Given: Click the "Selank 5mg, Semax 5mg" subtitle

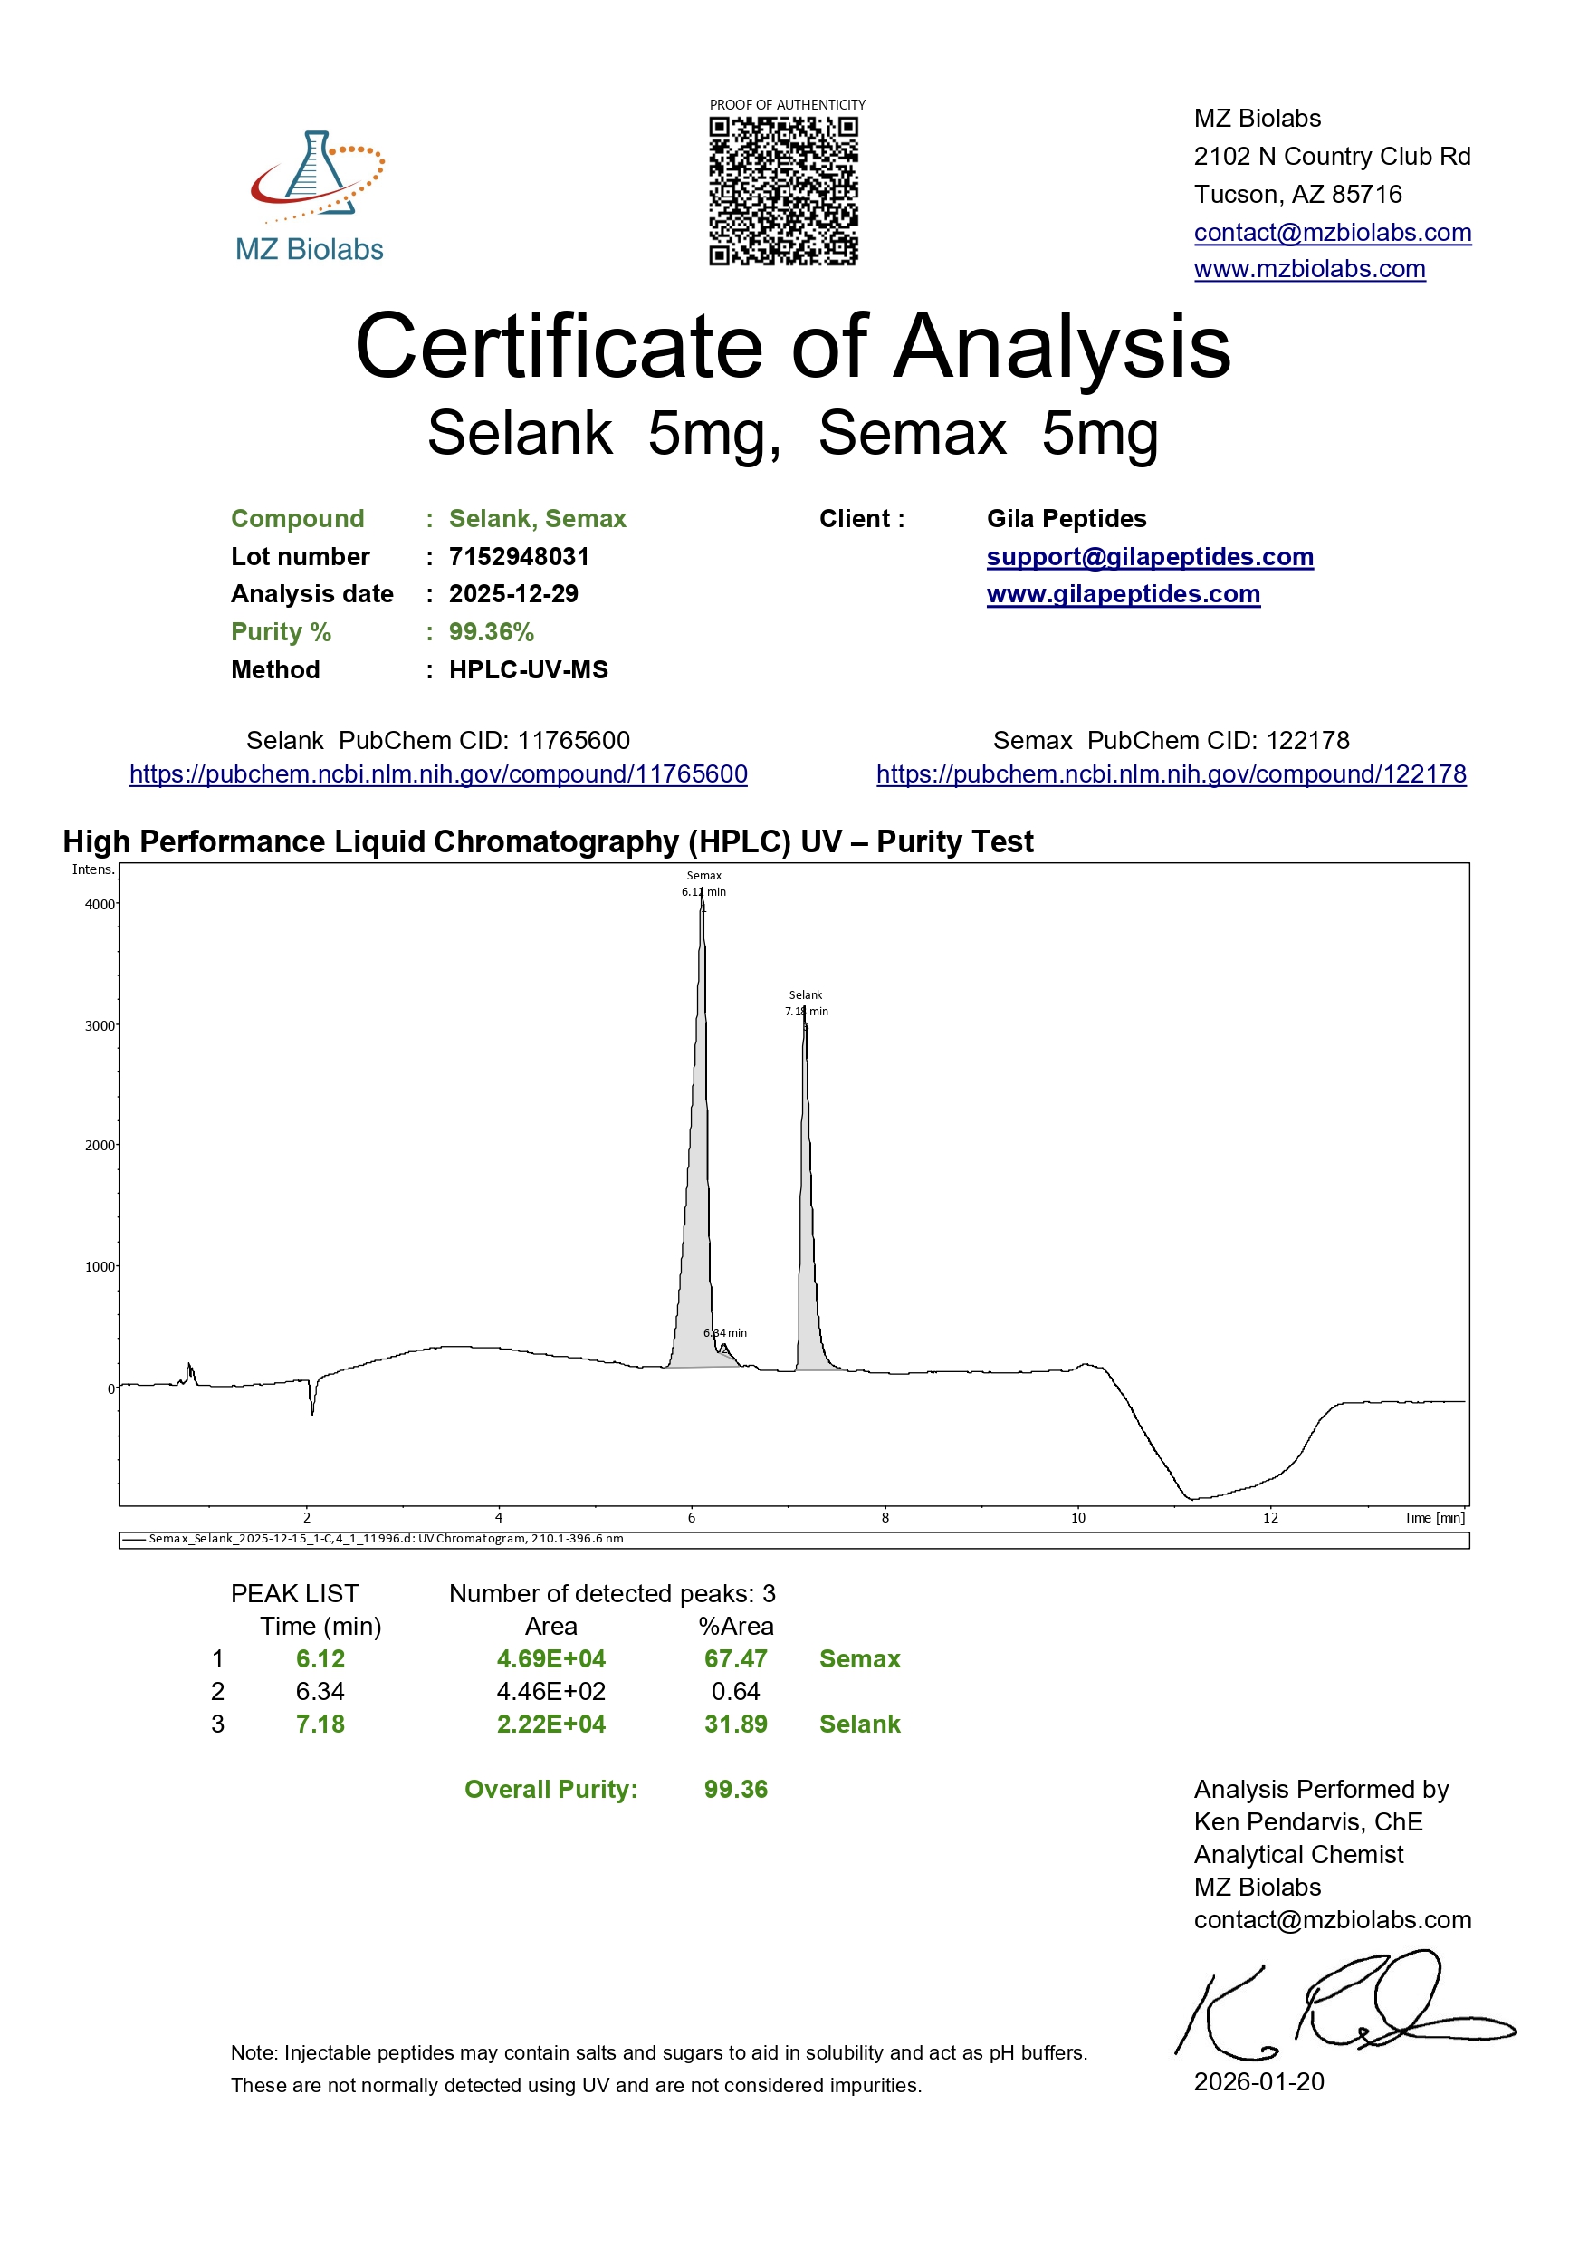Looking at the screenshot, I should pyautogui.click(x=792, y=433).
